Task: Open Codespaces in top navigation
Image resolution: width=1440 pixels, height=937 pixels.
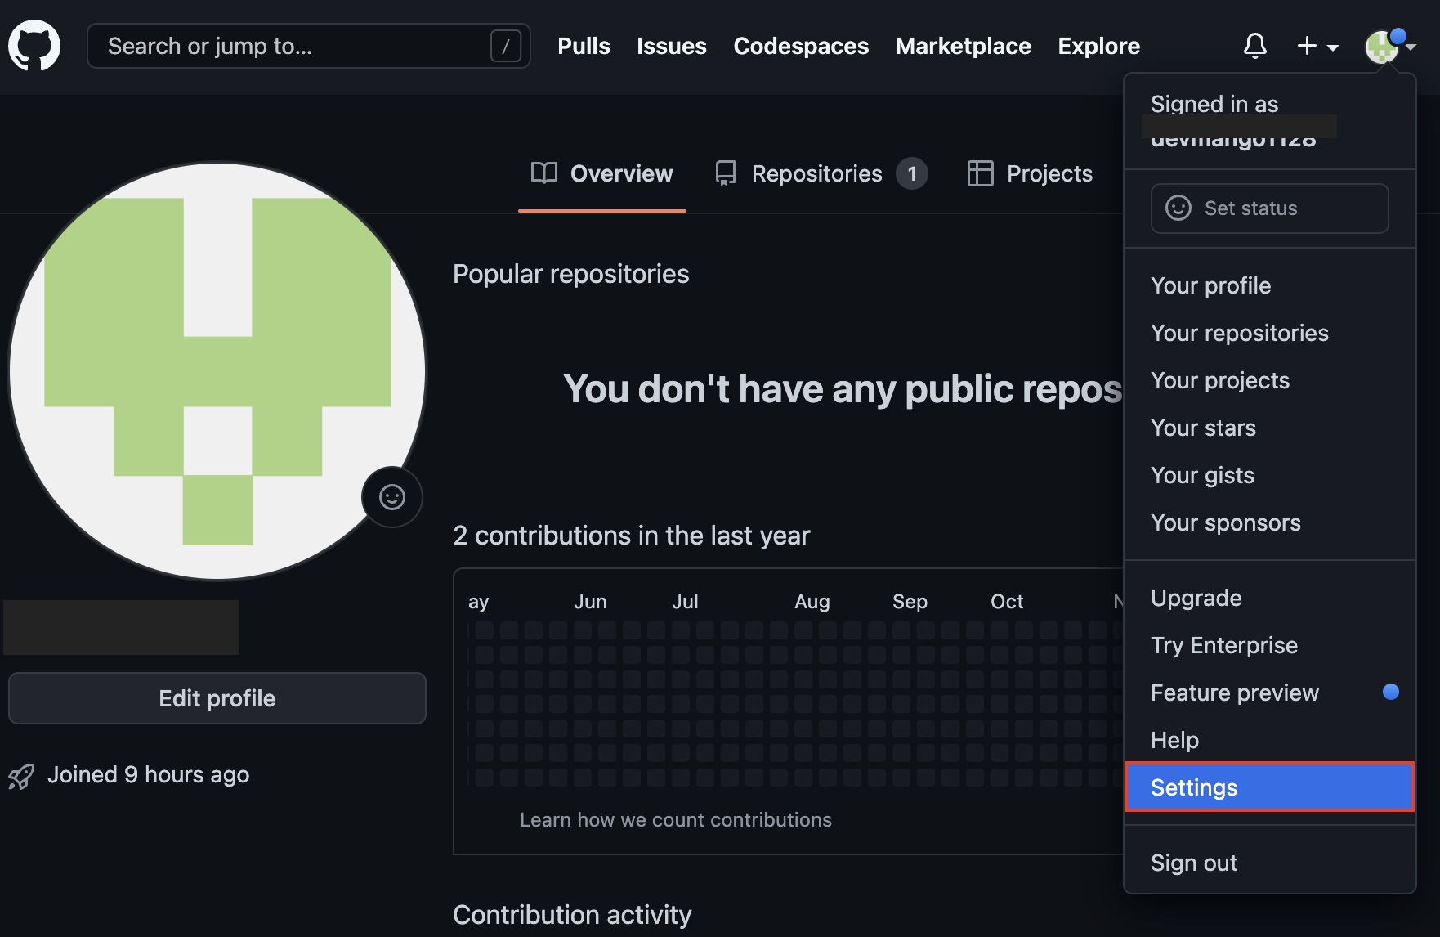Action: 801,46
